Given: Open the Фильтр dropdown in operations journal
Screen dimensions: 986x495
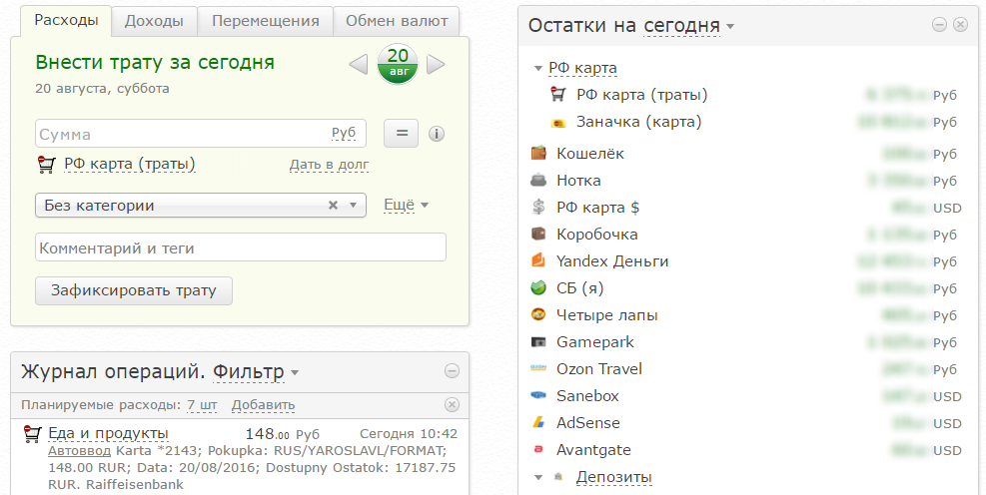Looking at the screenshot, I should click(x=256, y=372).
